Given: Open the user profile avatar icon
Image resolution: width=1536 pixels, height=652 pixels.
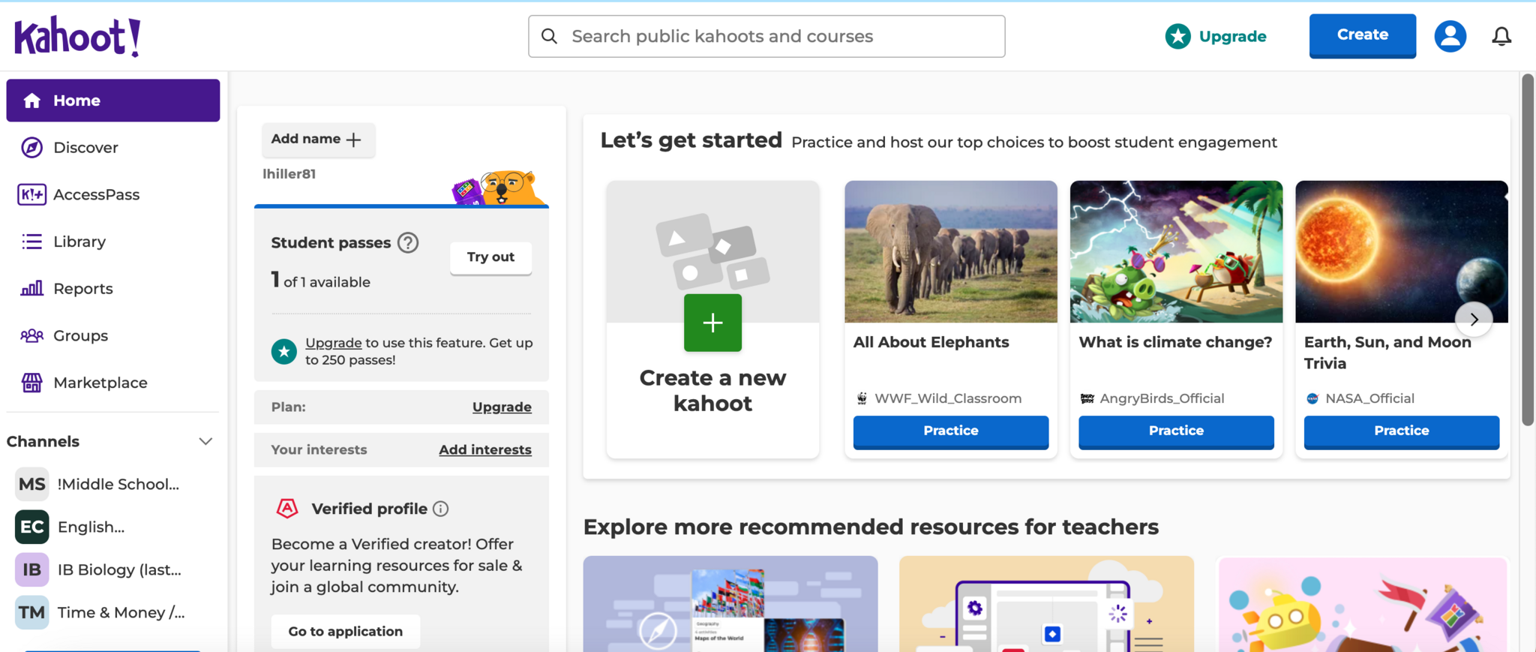Looking at the screenshot, I should (1450, 36).
